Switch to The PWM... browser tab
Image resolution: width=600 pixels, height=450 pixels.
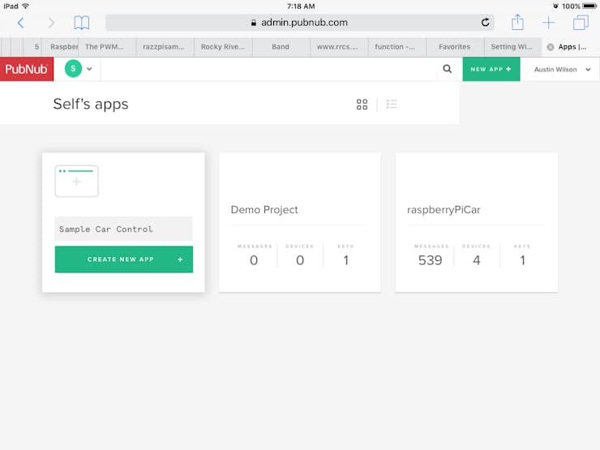[107, 47]
